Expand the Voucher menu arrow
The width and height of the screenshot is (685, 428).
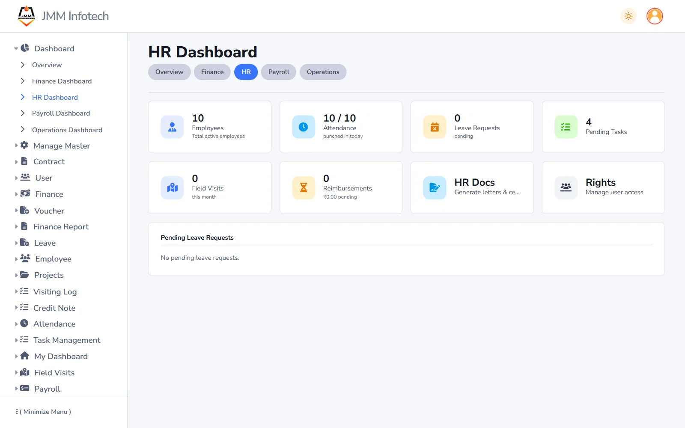tap(16, 210)
